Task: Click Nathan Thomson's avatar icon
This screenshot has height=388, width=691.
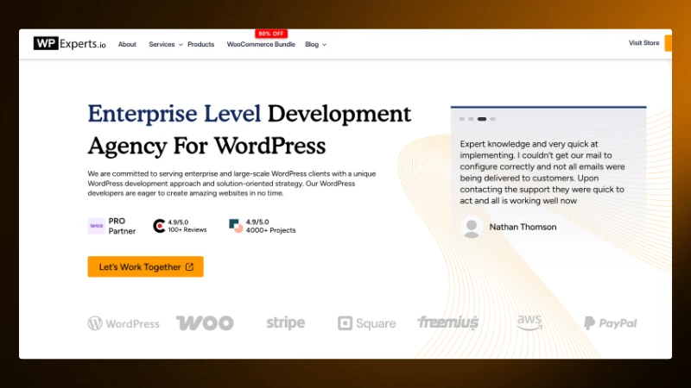Action: click(472, 228)
